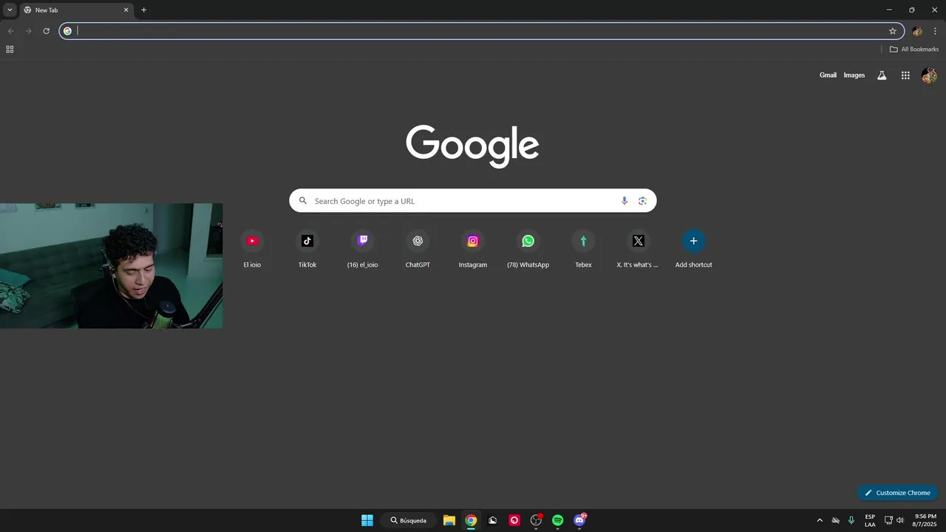946x532 pixels.
Task: Switch the ESP LAA input language
Action: pyautogui.click(x=870, y=520)
